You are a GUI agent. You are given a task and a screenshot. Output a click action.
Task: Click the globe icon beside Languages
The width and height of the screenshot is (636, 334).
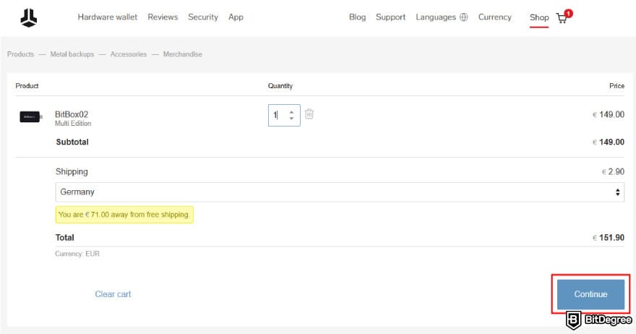click(x=463, y=17)
